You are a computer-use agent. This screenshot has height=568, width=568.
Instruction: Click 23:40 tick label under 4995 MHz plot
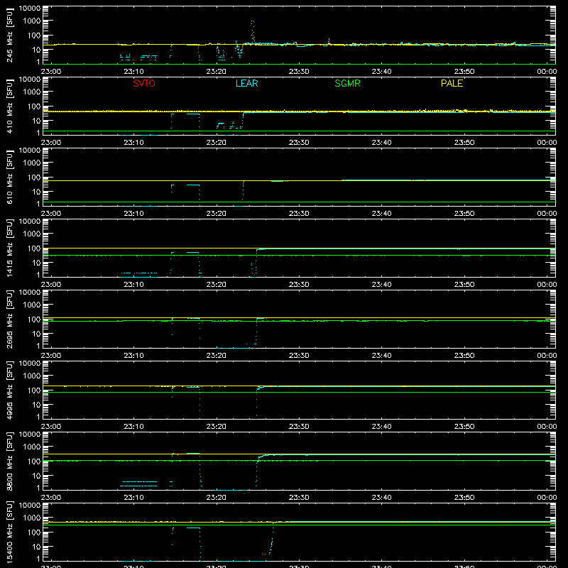[381, 427]
